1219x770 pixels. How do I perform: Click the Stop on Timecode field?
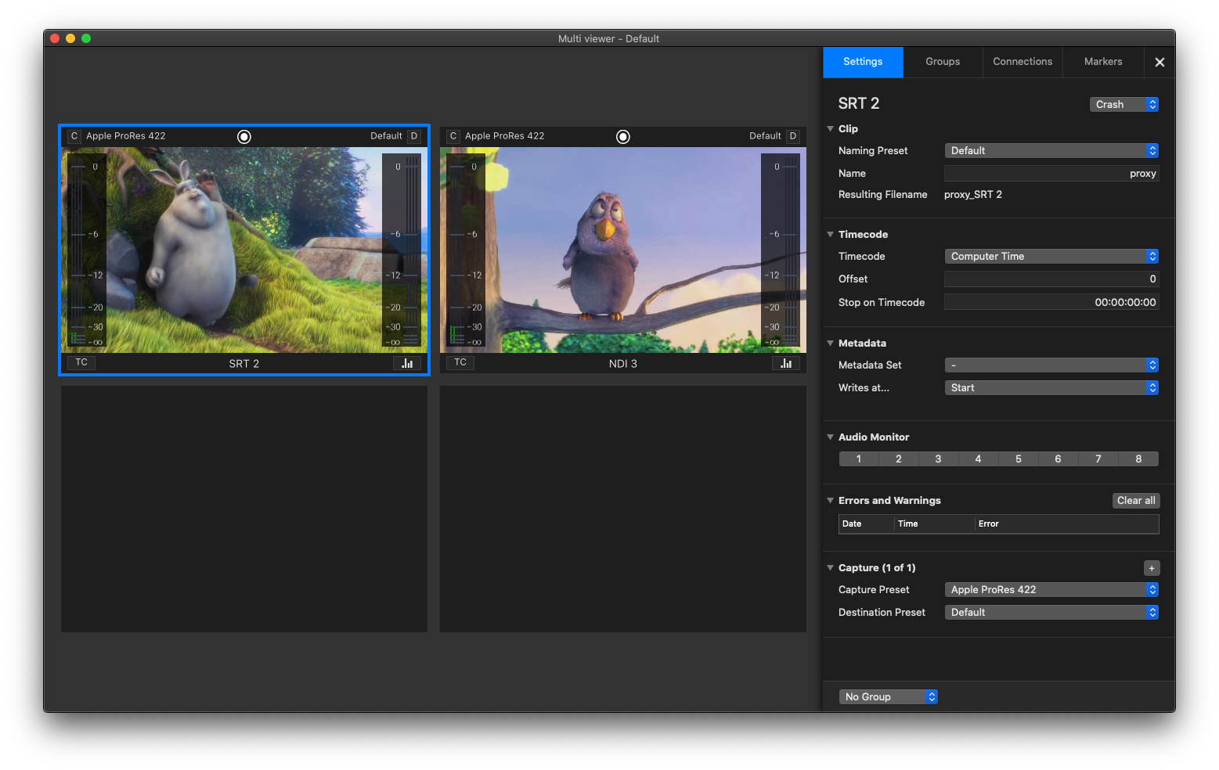[1051, 302]
